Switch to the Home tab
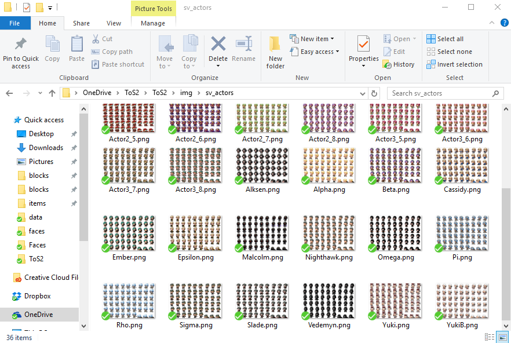511x343 pixels. click(48, 23)
